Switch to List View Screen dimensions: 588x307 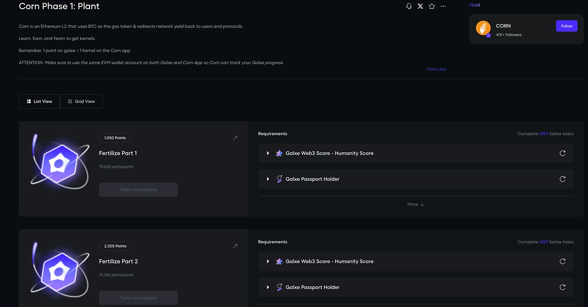[40, 101]
